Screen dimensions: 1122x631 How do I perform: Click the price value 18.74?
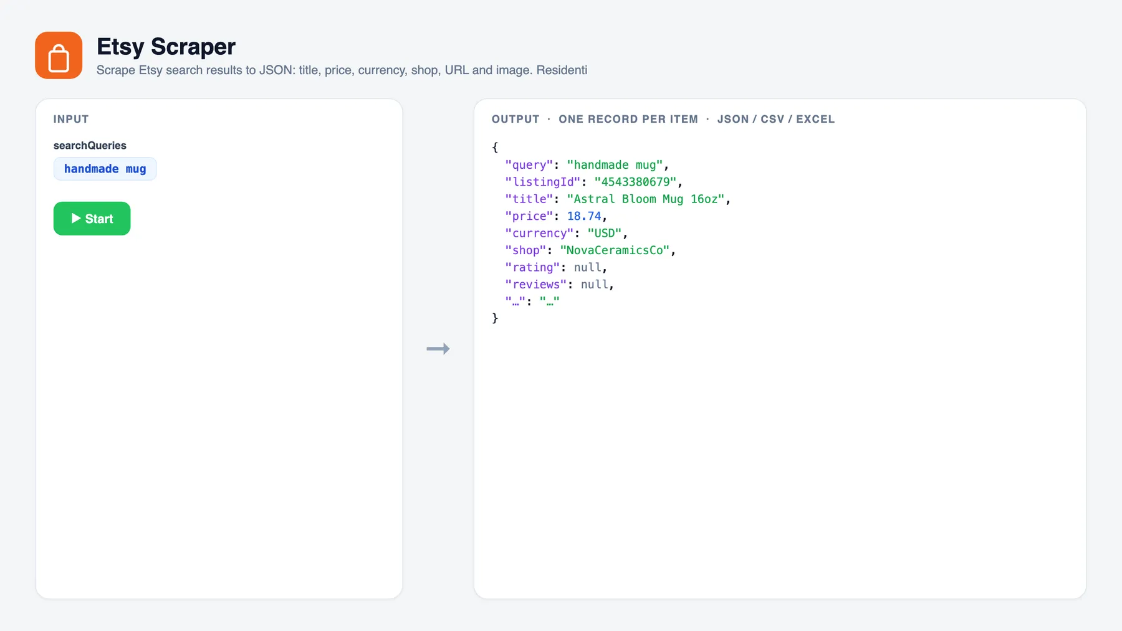tap(584, 216)
